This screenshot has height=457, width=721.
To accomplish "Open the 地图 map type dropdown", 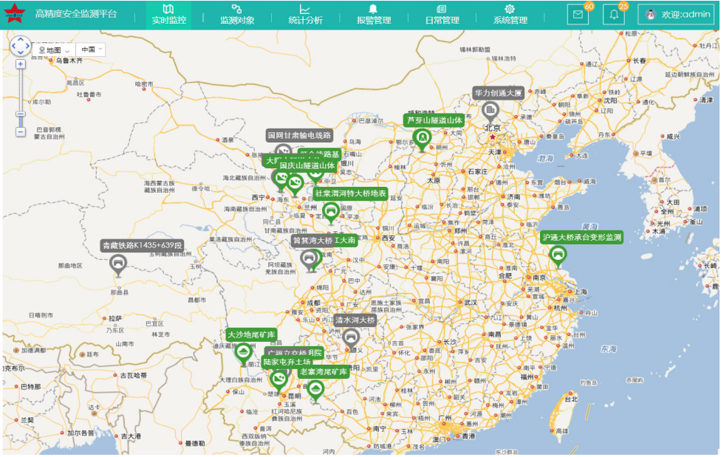I will coord(54,49).
